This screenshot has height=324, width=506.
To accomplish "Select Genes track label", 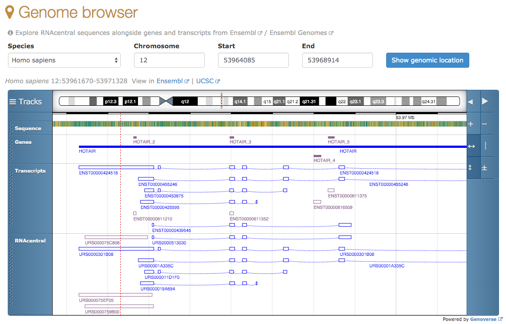I will 23,142.
